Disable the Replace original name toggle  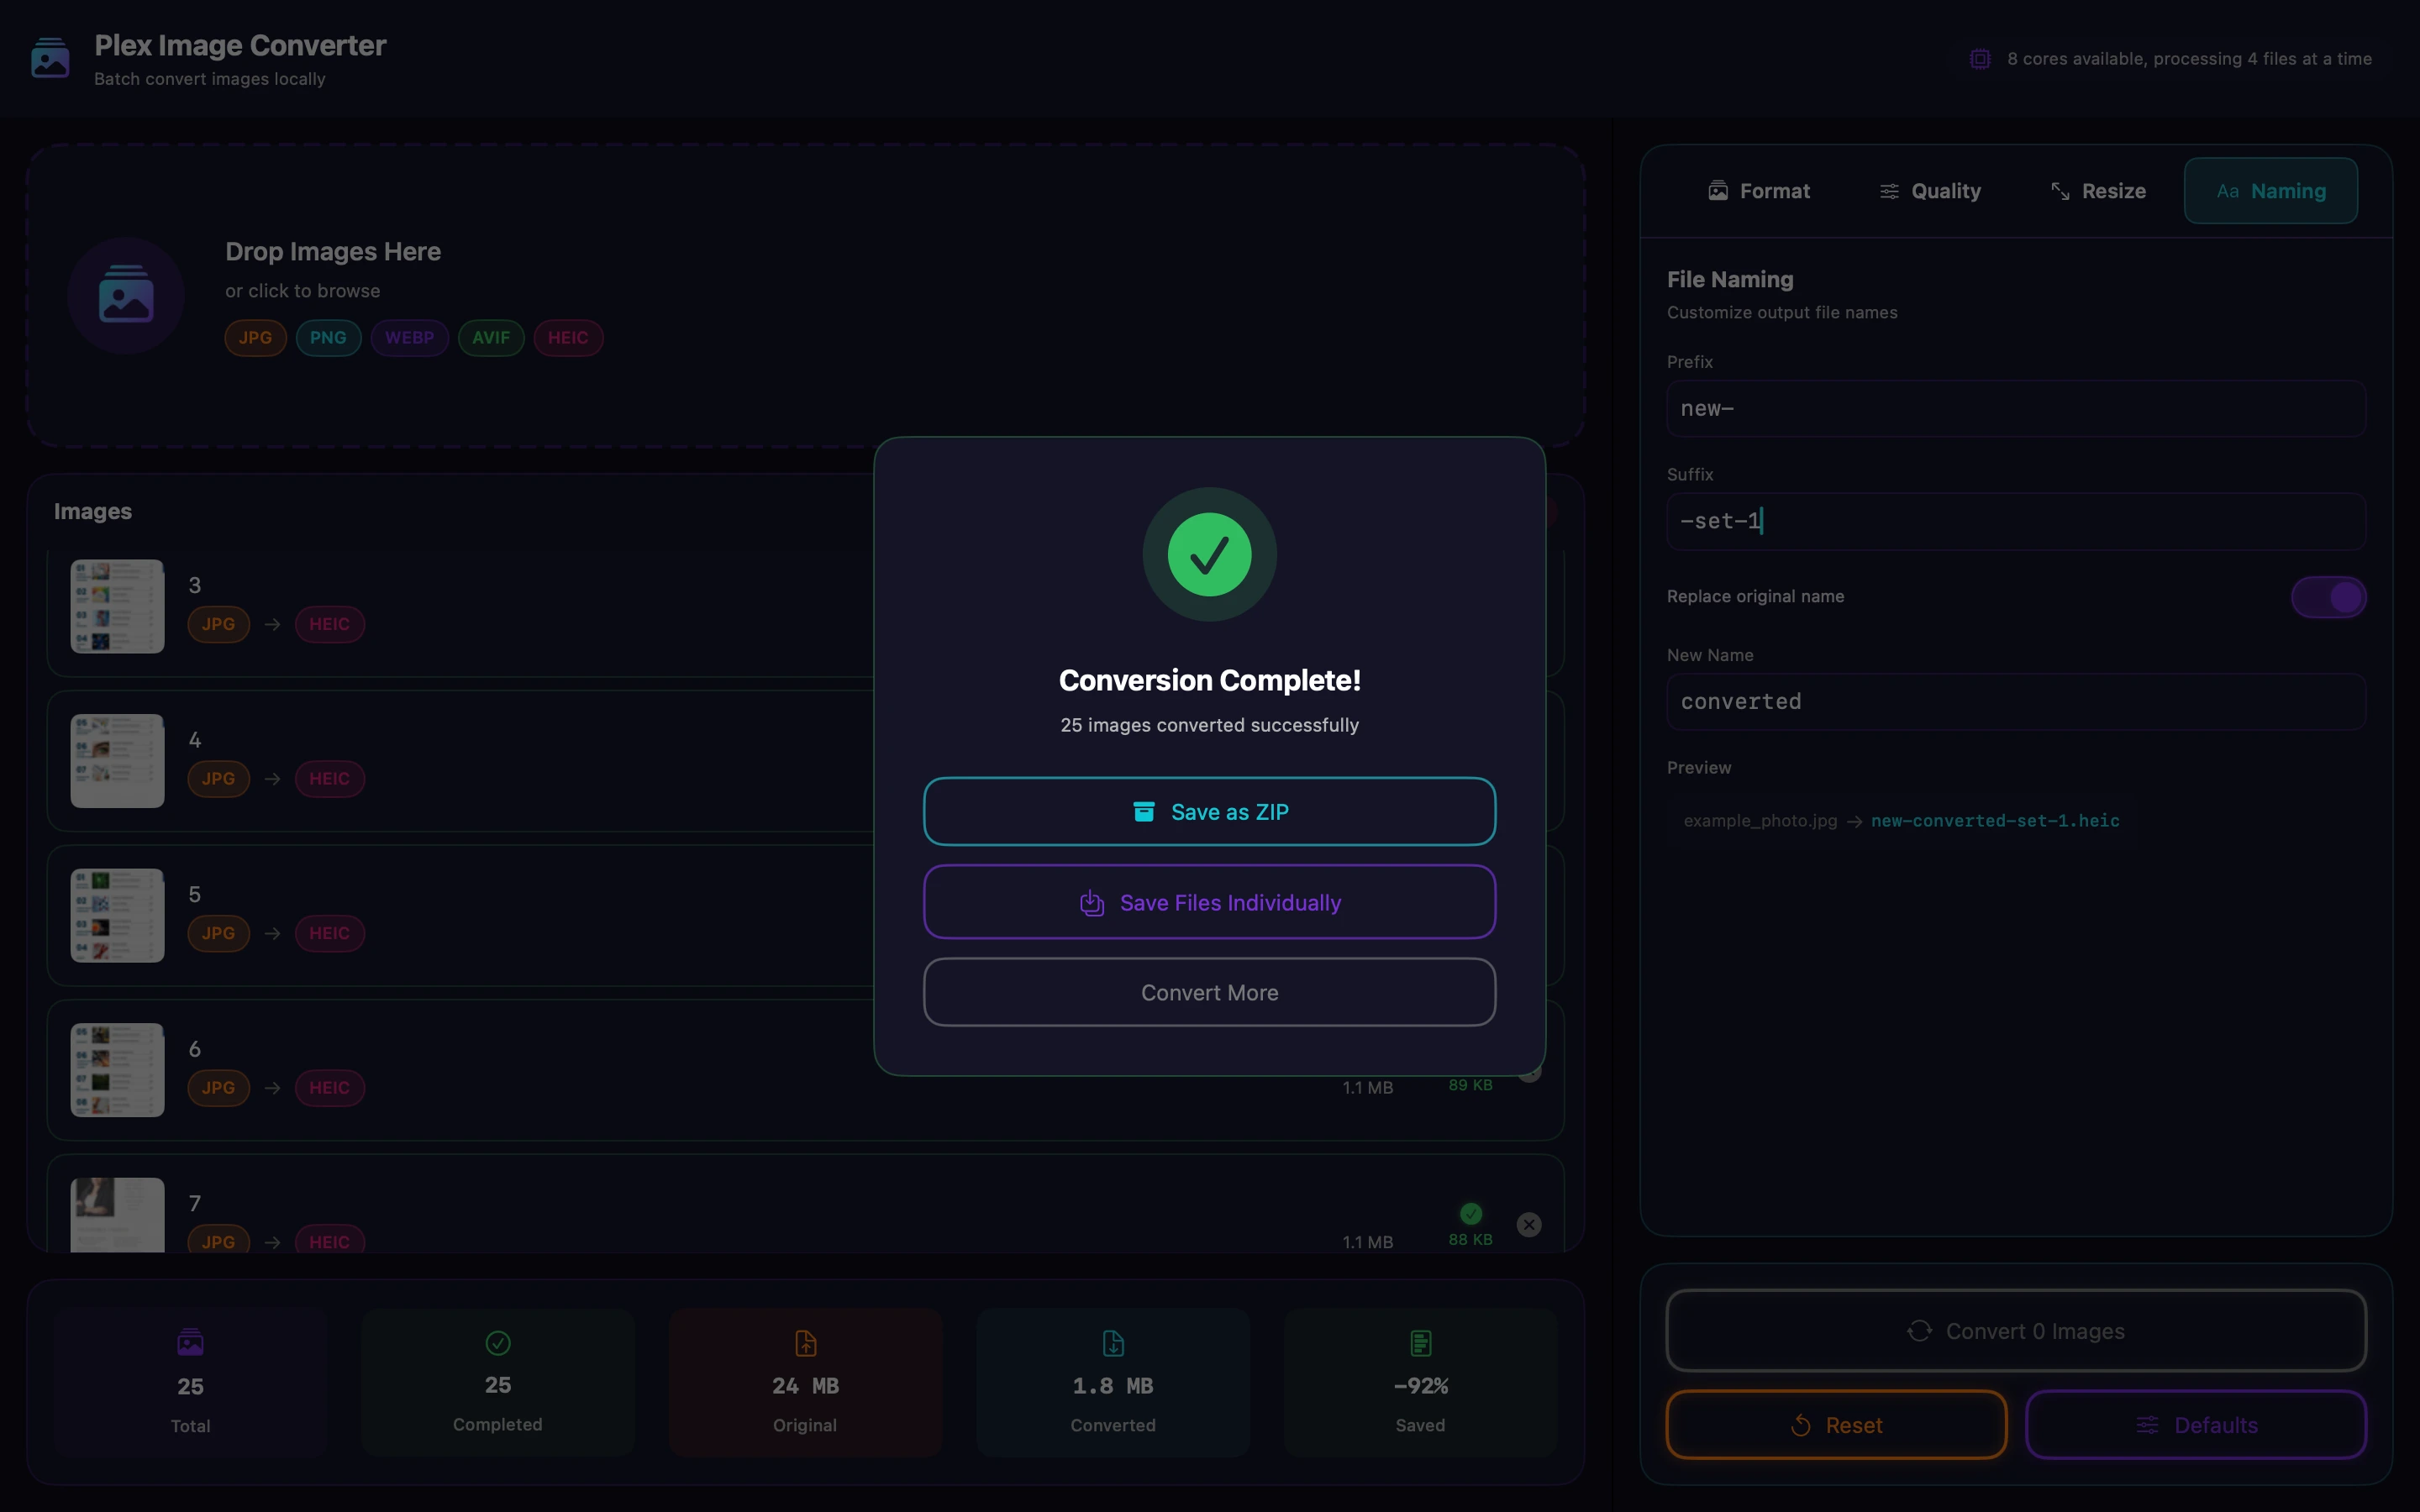click(x=2327, y=596)
